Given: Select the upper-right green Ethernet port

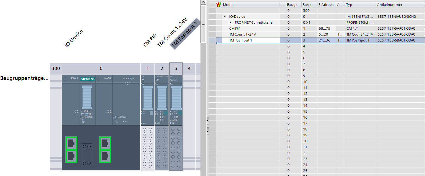Looking at the screenshot, I should 105,144.
